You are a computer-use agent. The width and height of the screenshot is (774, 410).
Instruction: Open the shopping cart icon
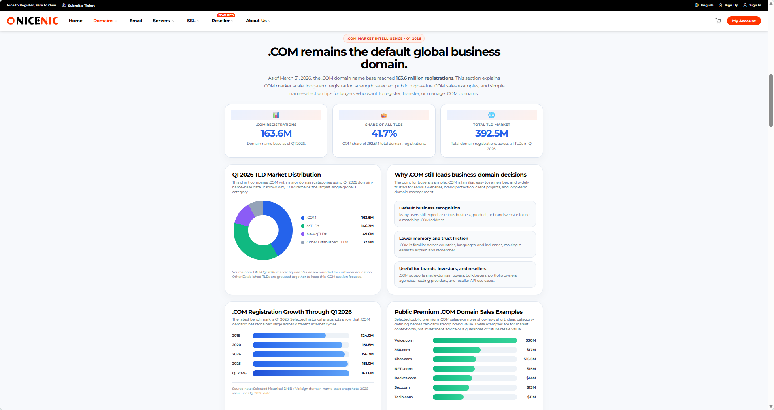(x=718, y=21)
